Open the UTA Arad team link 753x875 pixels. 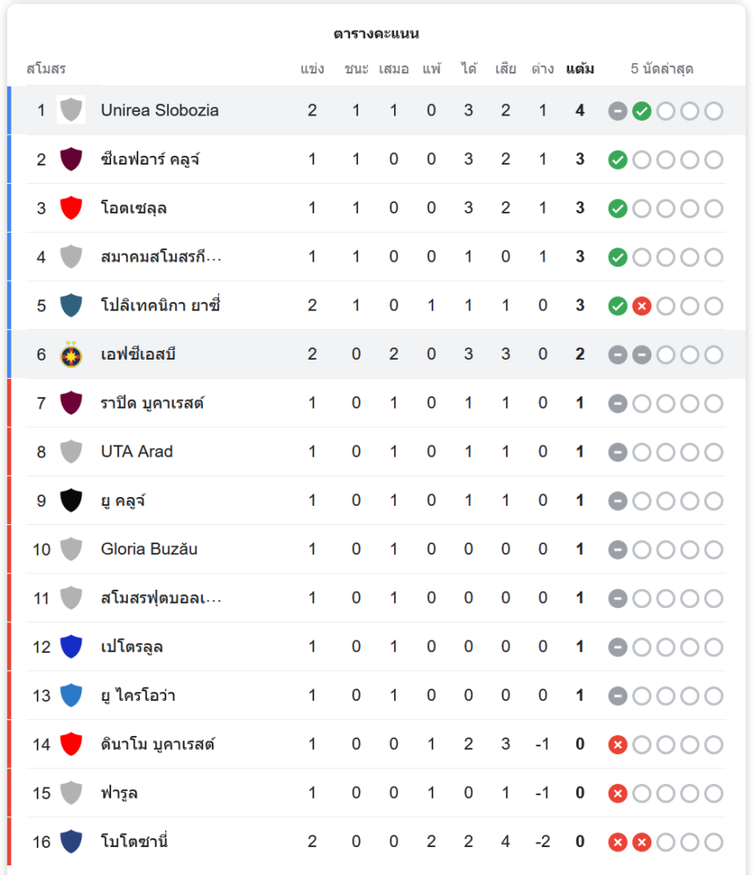pyautogui.click(x=137, y=451)
